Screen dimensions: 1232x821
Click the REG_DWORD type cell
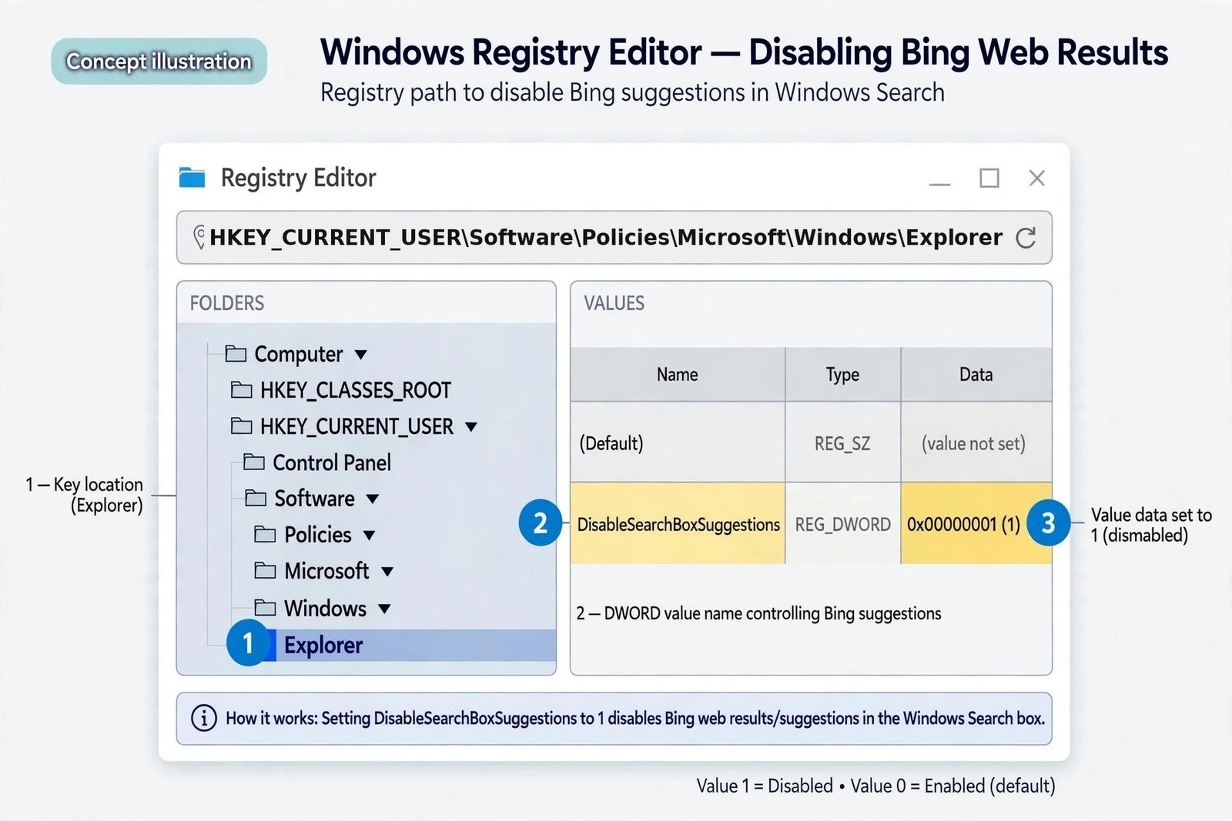point(843,524)
